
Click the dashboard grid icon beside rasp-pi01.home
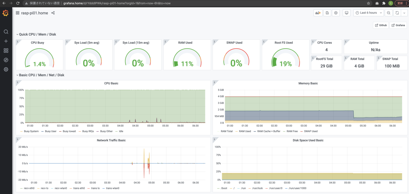[17, 13]
